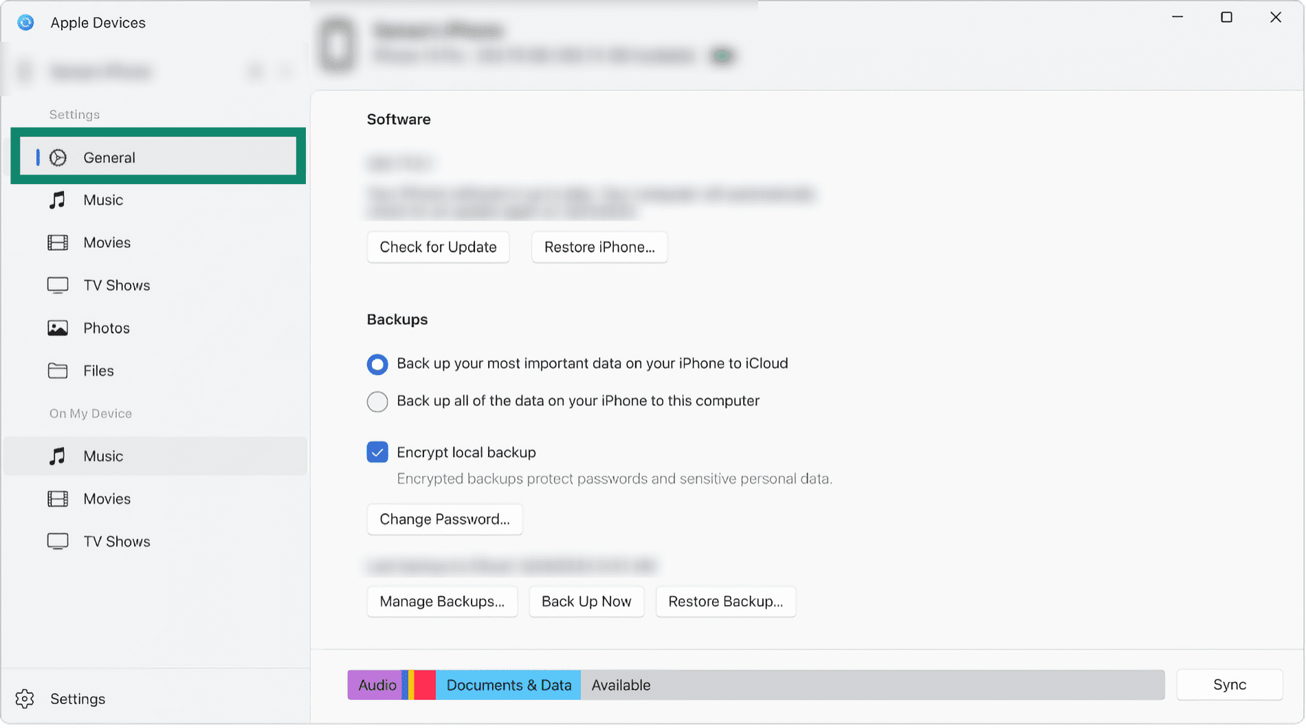This screenshot has width=1306, height=728.
Task: Click the Settings sidebar section label
Action: [x=75, y=115]
